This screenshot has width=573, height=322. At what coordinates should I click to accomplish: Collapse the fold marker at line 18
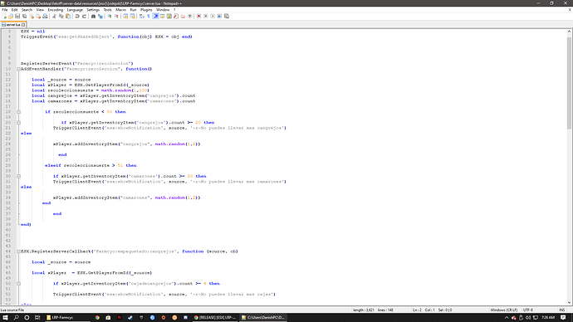pos(18,112)
